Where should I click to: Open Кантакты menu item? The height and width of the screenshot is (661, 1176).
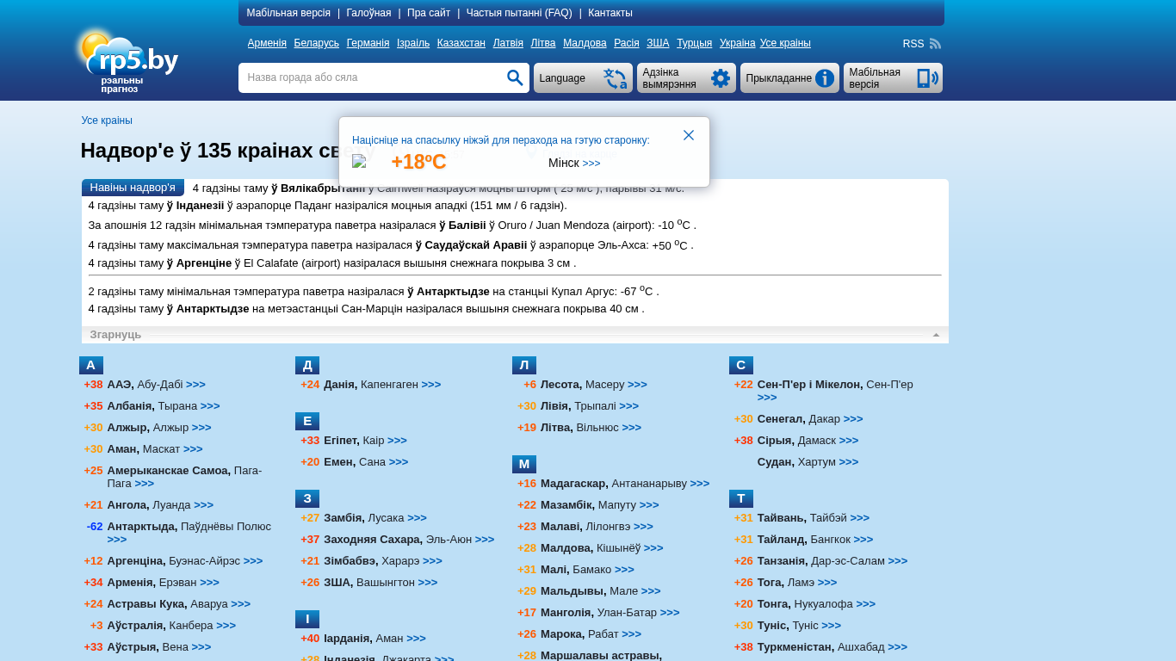[610, 13]
